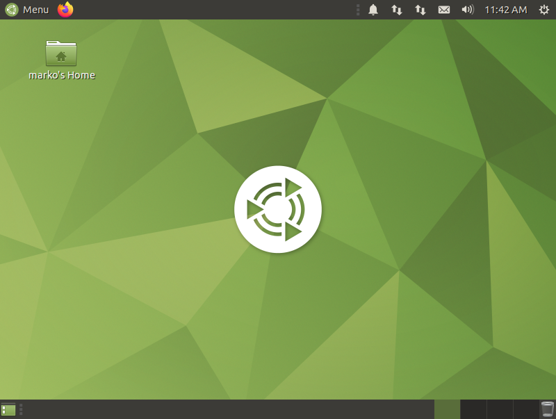
Task: Click the first network arrows indicator
Action: [396, 10]
